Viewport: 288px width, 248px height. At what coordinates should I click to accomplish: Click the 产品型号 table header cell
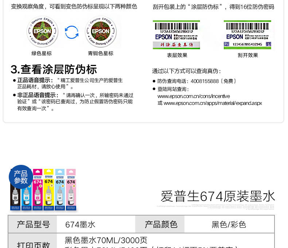tap(33, 224)
